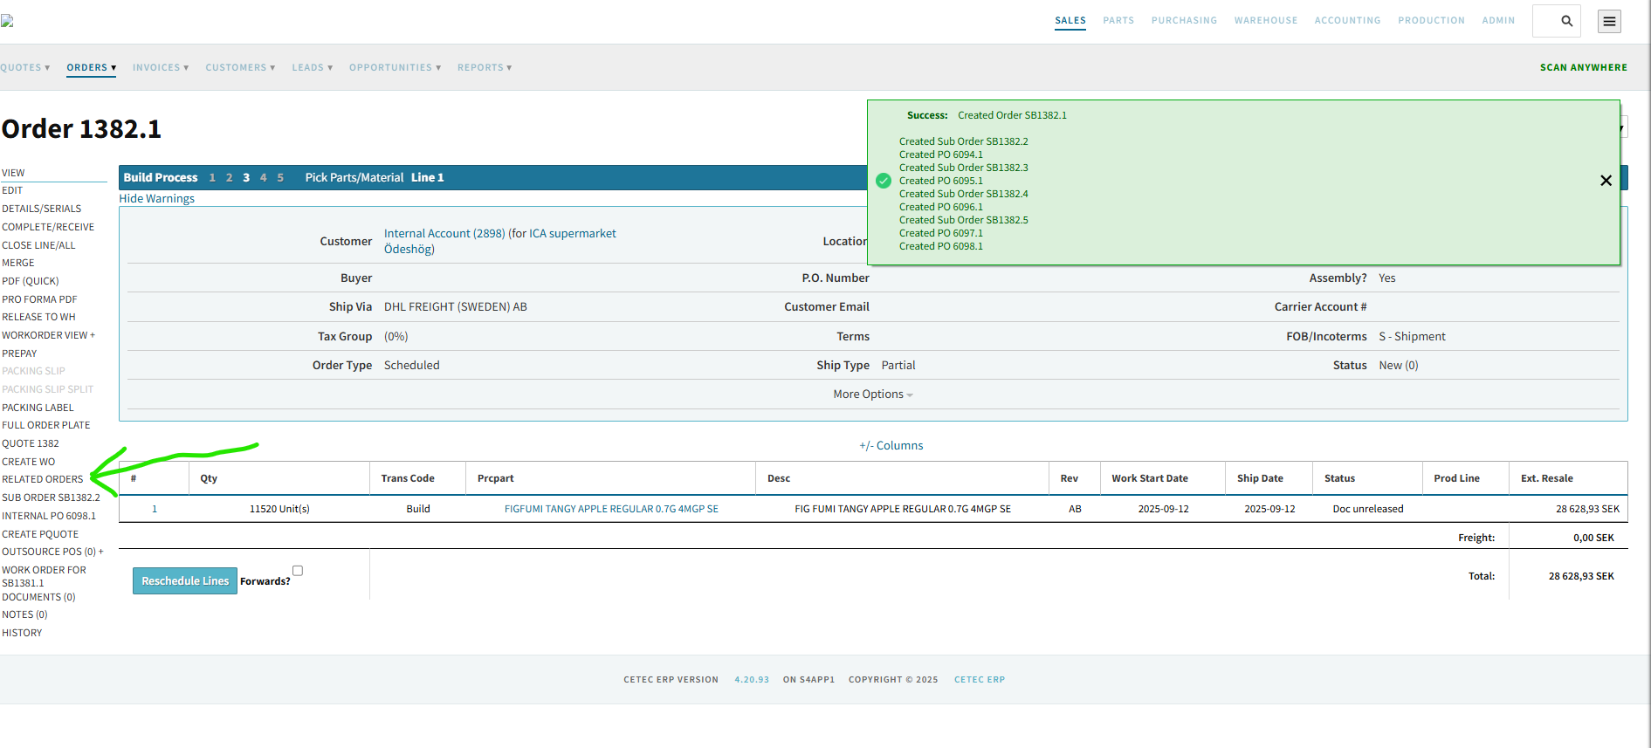Open Sub Order SB1382.2 in sidebar

(x=51, y=498)
